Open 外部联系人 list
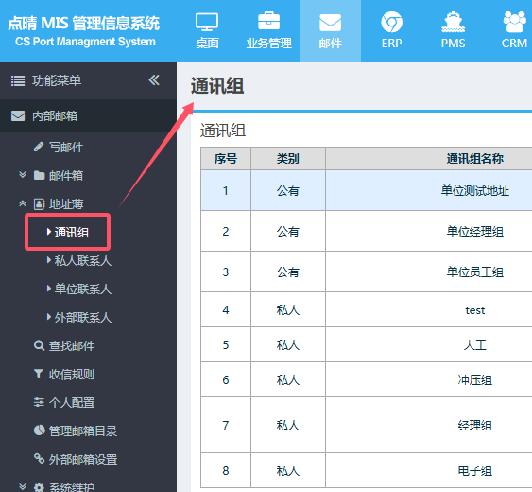The width and height of the screenshot is (532, 492). [78, 318]
